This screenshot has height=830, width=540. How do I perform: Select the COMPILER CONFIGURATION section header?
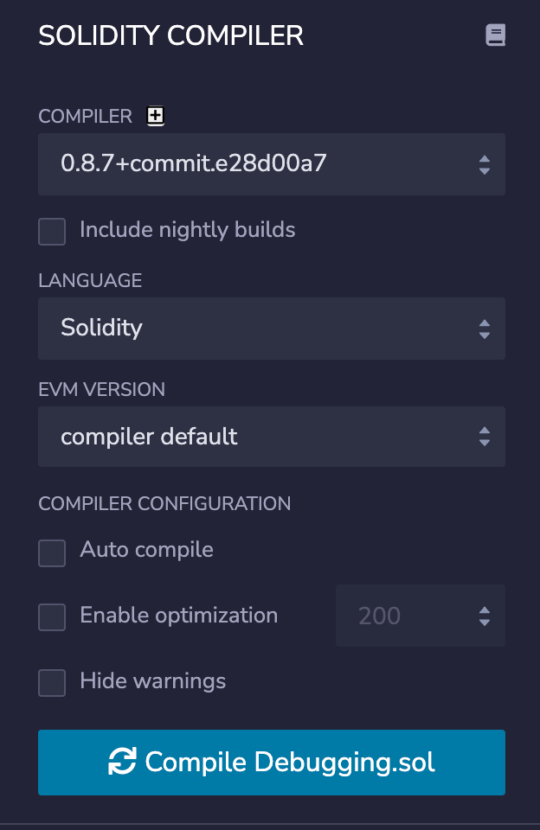(164, 503)
